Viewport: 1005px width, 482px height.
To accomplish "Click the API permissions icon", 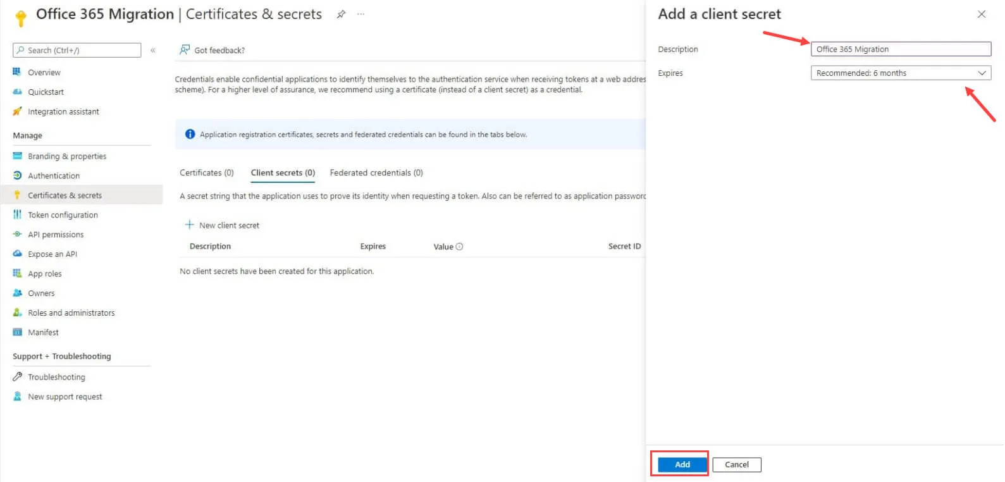I will (x=17, y=234).
